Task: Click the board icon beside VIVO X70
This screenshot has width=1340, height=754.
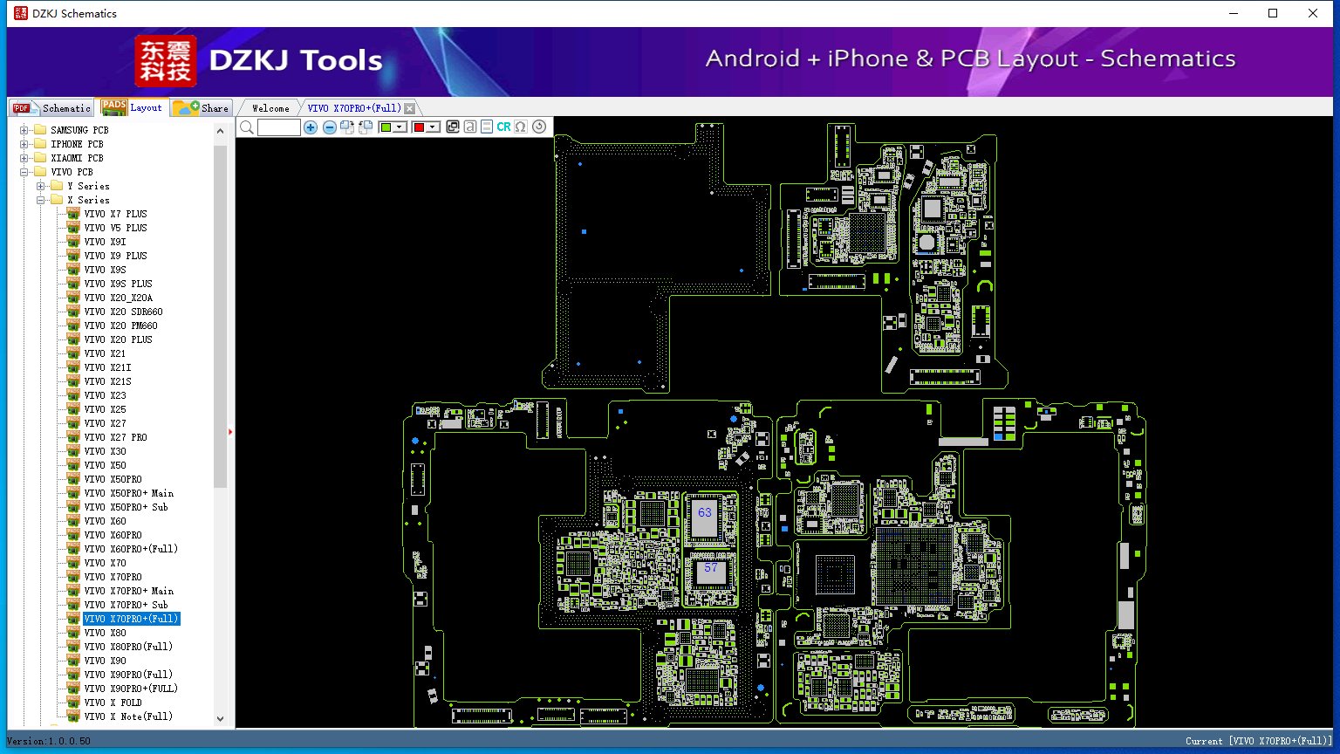Action: [73, 563]
